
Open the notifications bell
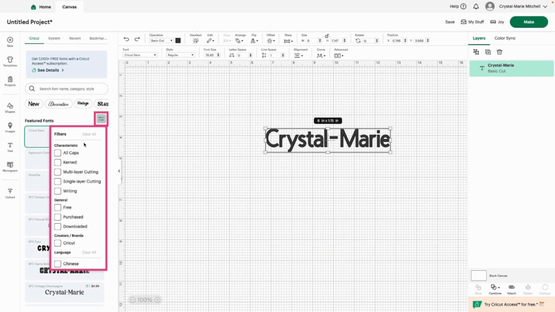click(x=476, y=6)
